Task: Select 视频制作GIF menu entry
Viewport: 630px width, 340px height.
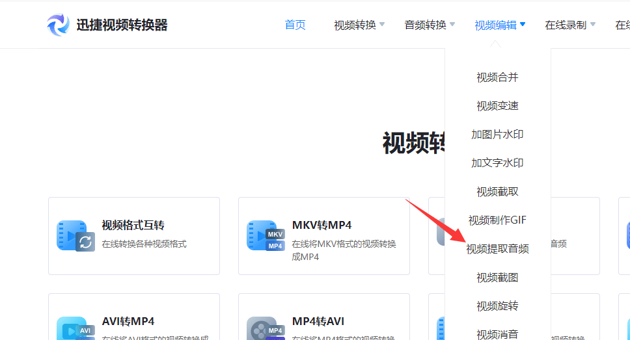Action: [497, 220]
